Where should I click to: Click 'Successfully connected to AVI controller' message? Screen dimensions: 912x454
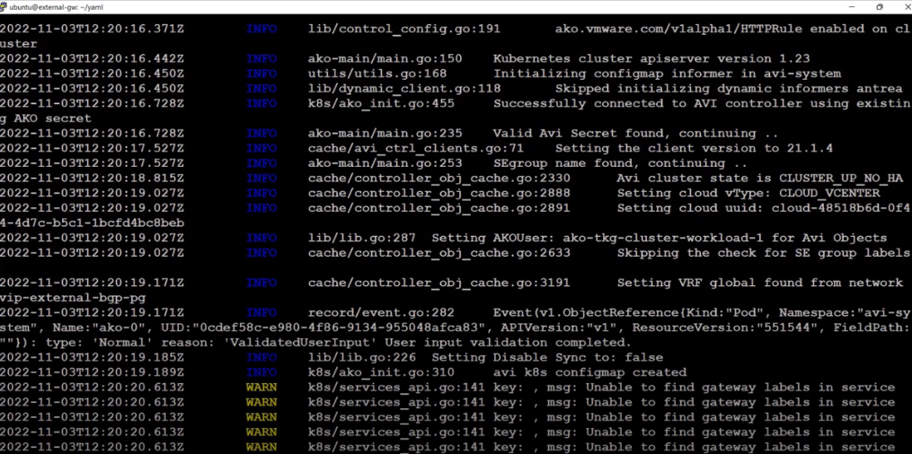pos(702,104)
